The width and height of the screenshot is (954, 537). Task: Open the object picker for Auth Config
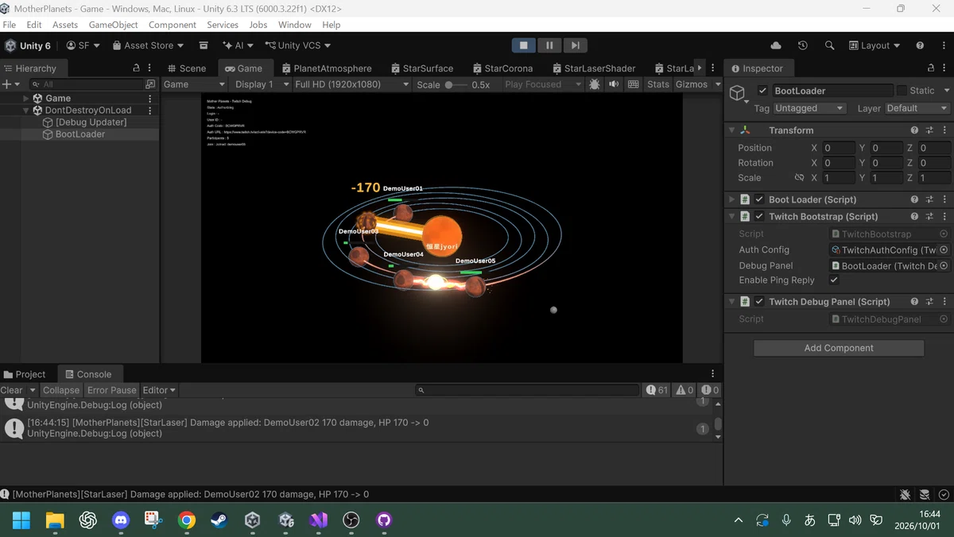click(944, 249)
